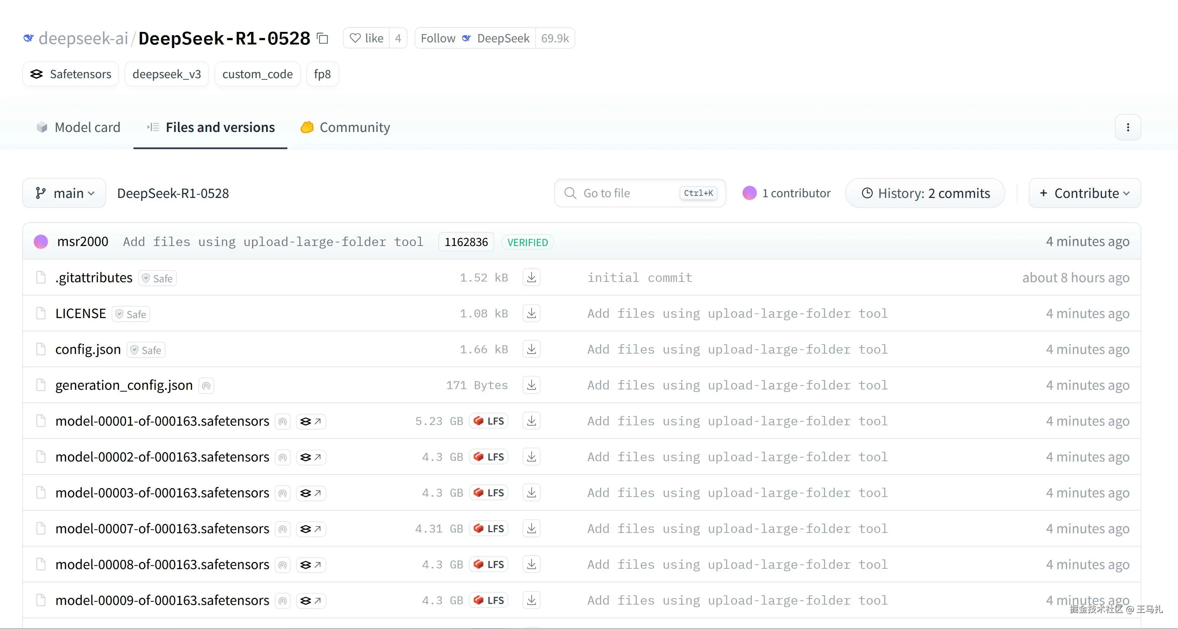1178x629 pixels.
Task: Click the VERIFIED commit badge
Action: click(527, 242)
